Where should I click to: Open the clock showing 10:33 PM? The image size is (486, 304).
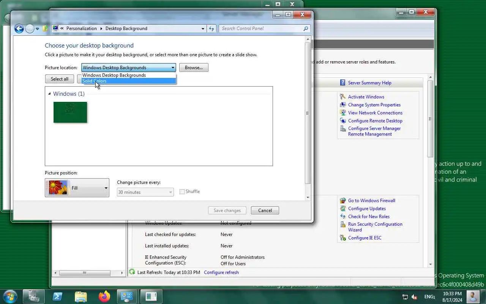452,297
